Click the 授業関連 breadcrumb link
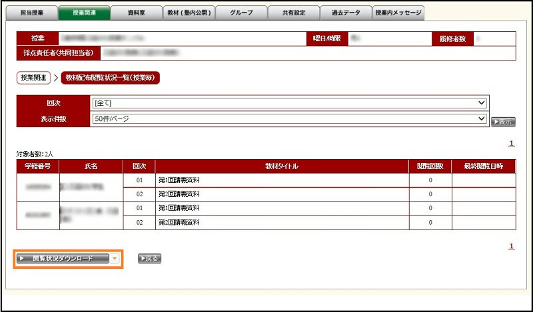 (x=33, y=78)
